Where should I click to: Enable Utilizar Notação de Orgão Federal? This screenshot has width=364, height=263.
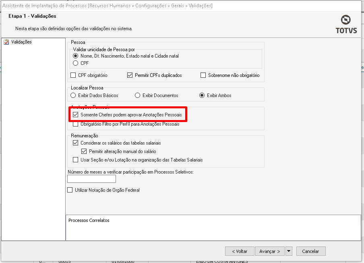(x=70, y=190)
